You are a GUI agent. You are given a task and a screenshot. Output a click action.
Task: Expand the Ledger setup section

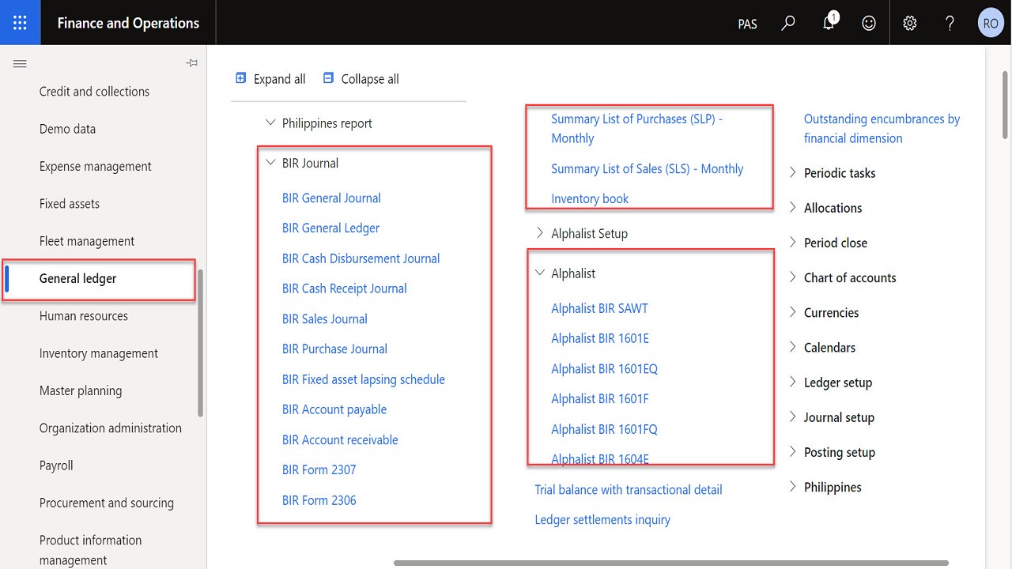point(793,382)
